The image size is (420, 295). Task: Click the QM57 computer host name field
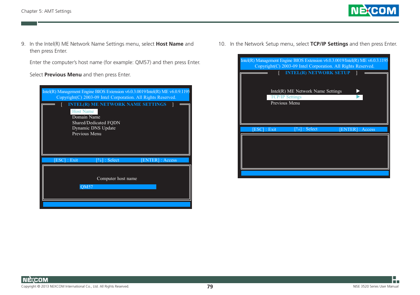pos(118,187)
